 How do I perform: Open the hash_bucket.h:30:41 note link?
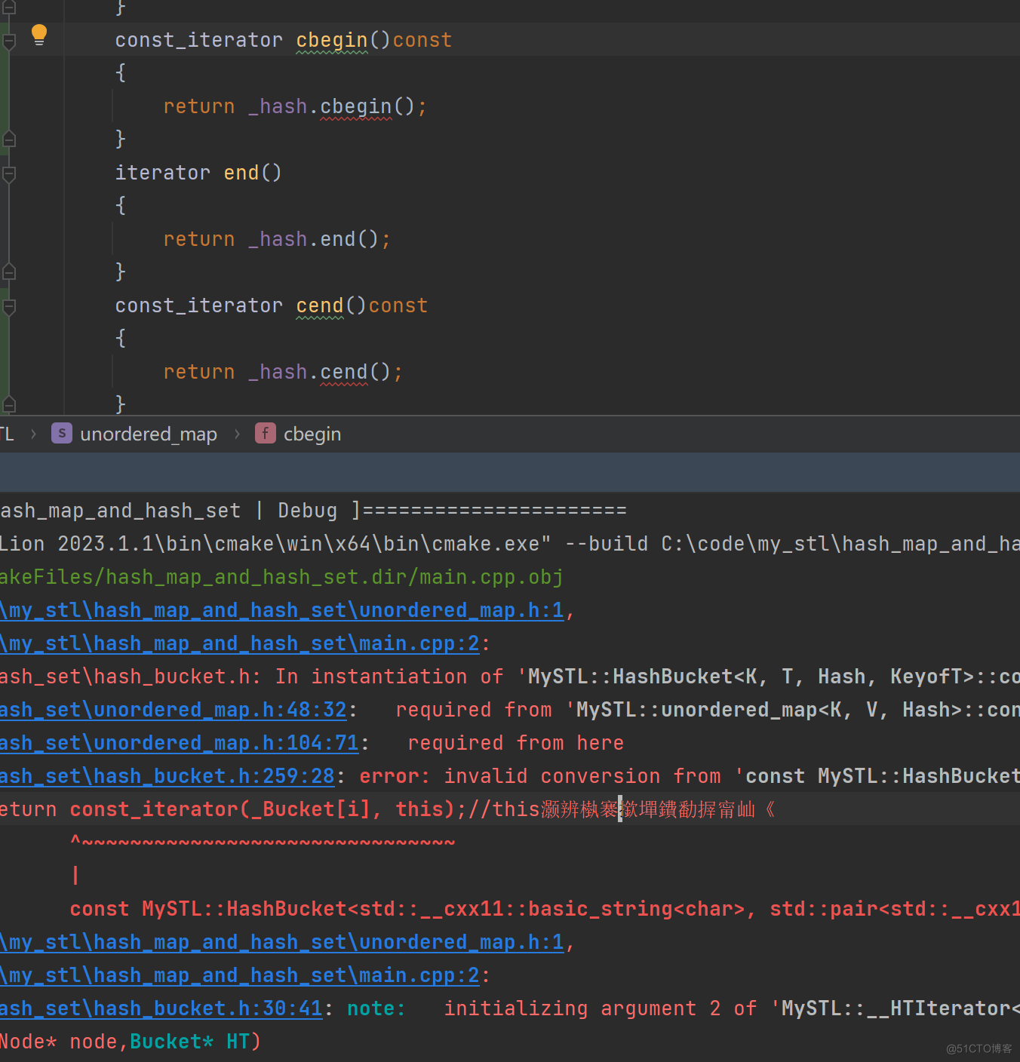161,1008
